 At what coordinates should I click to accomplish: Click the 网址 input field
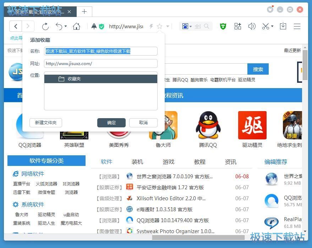[x=101, y=63]
